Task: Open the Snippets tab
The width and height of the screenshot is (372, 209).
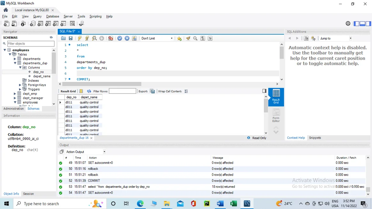Action: [x=315, y=138]
